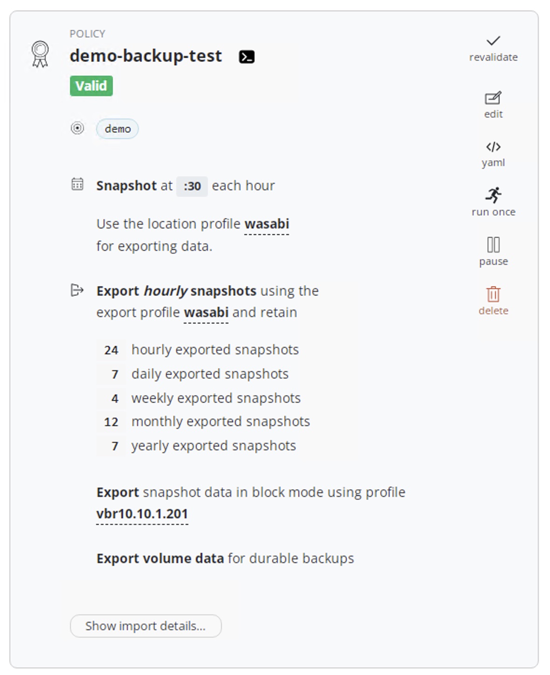550x675 pixels.
Task: Click the policy ribbon badge icon
Action: point(40,54)
